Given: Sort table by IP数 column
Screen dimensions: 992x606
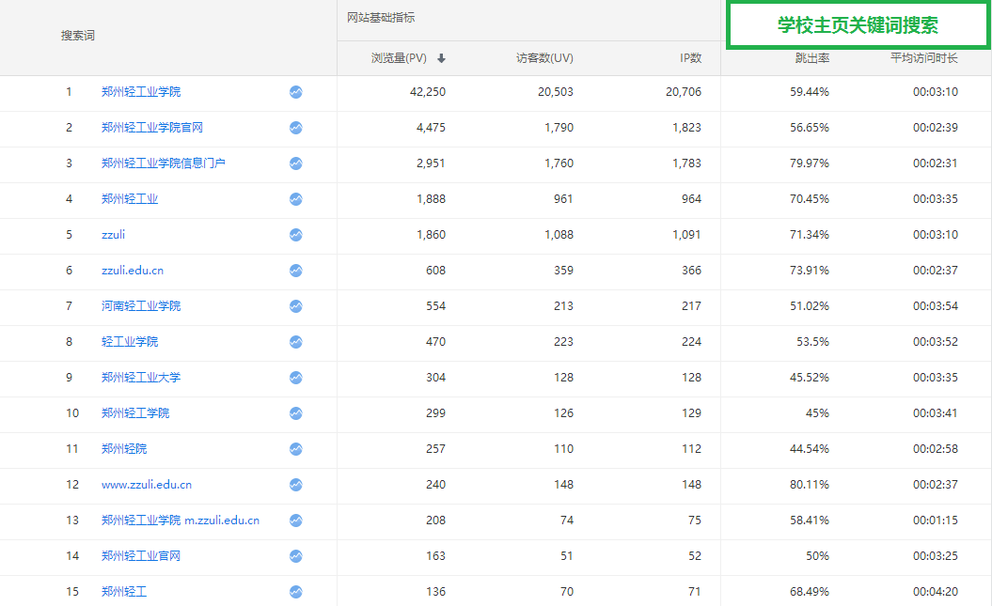Looking at the screenshot, I should click(x=690, y=58).
